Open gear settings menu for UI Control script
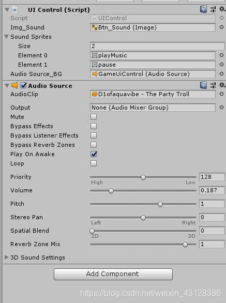Image resolution: width=226 pixels, height=303 pixels. 222,9
